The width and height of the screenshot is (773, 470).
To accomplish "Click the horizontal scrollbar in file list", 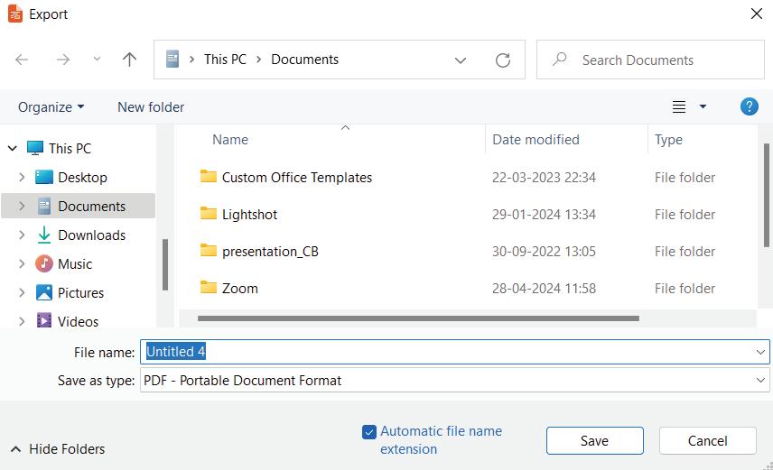I will tap(417, 318).
